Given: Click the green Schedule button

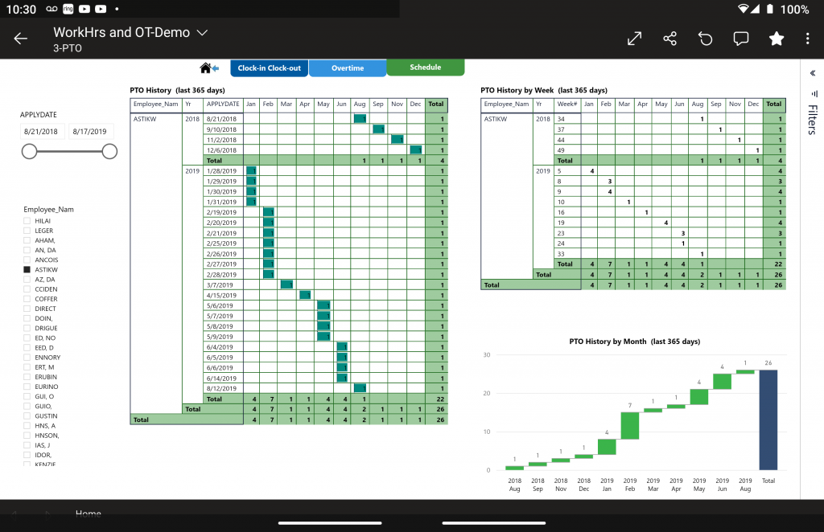Looking at the screenshot, I should pyautogui.click(x=425, y=68).
